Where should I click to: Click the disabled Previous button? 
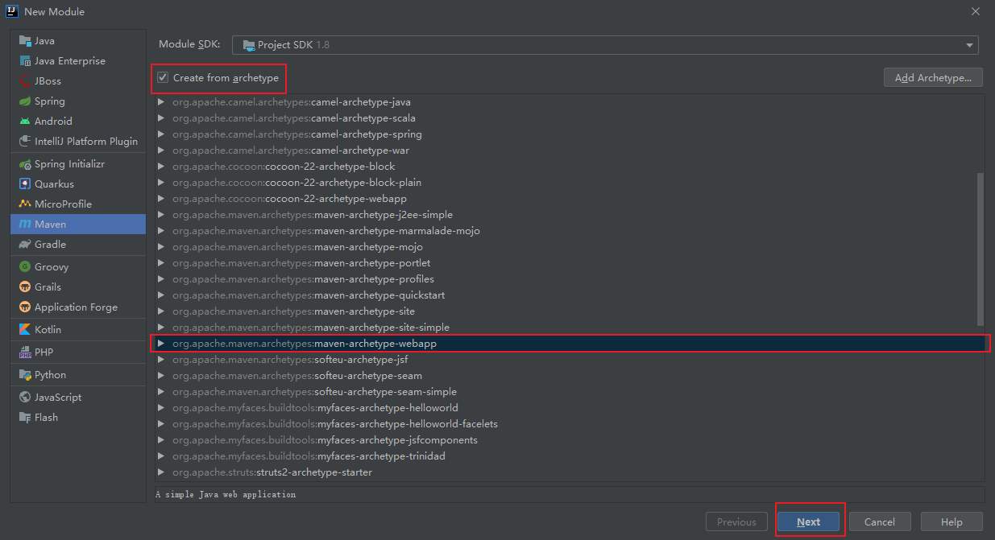(736, 521)
